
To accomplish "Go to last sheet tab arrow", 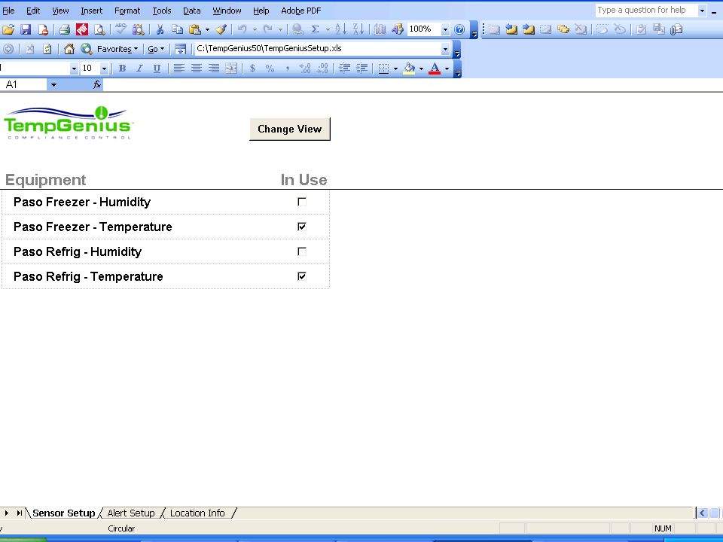I will (x=20, y=513).
